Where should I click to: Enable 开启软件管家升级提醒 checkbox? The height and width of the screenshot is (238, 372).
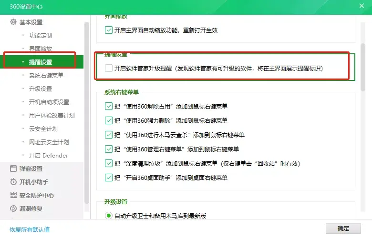point(109,68)
